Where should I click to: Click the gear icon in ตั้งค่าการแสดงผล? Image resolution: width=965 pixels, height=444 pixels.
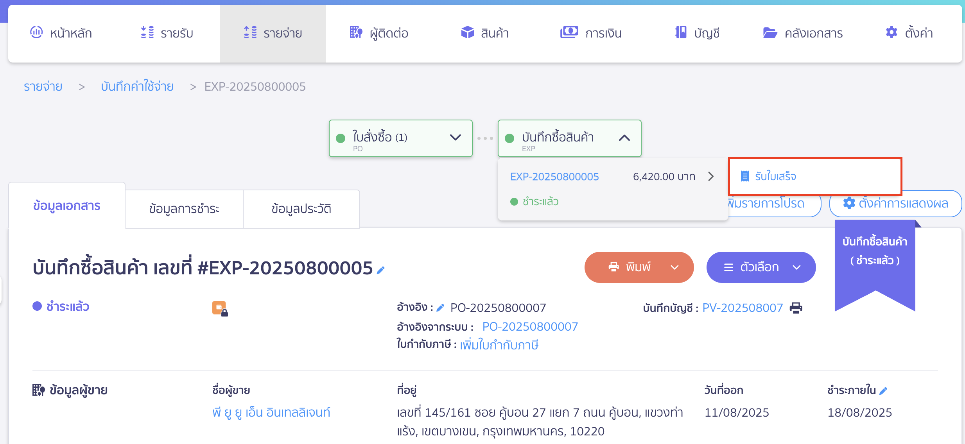849,203
